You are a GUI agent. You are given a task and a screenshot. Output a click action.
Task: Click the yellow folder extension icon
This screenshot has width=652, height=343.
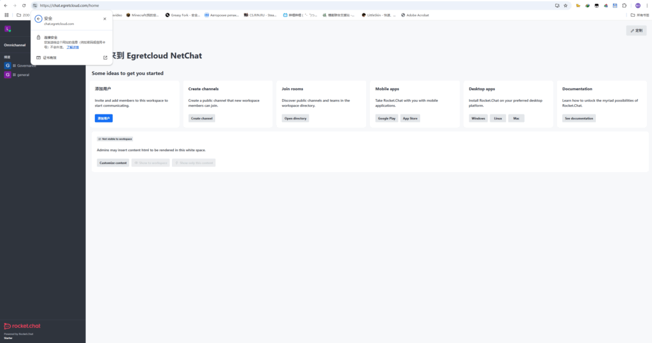coord(578,5)
